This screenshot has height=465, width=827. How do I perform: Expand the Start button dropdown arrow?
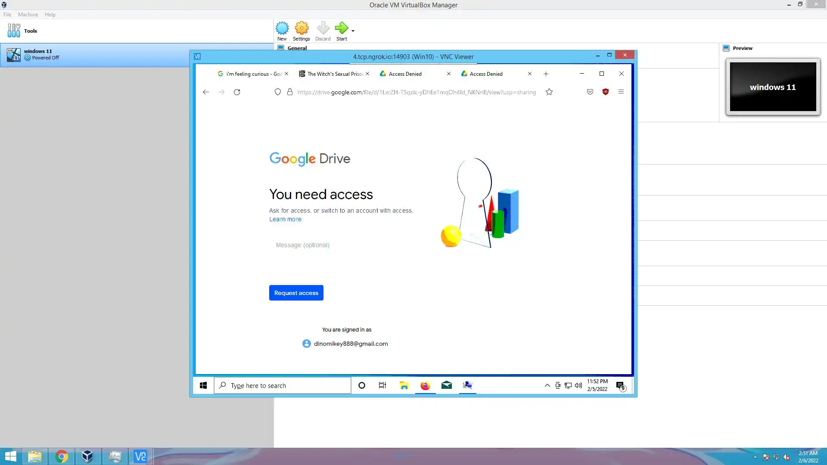click(x=353, y=31)
